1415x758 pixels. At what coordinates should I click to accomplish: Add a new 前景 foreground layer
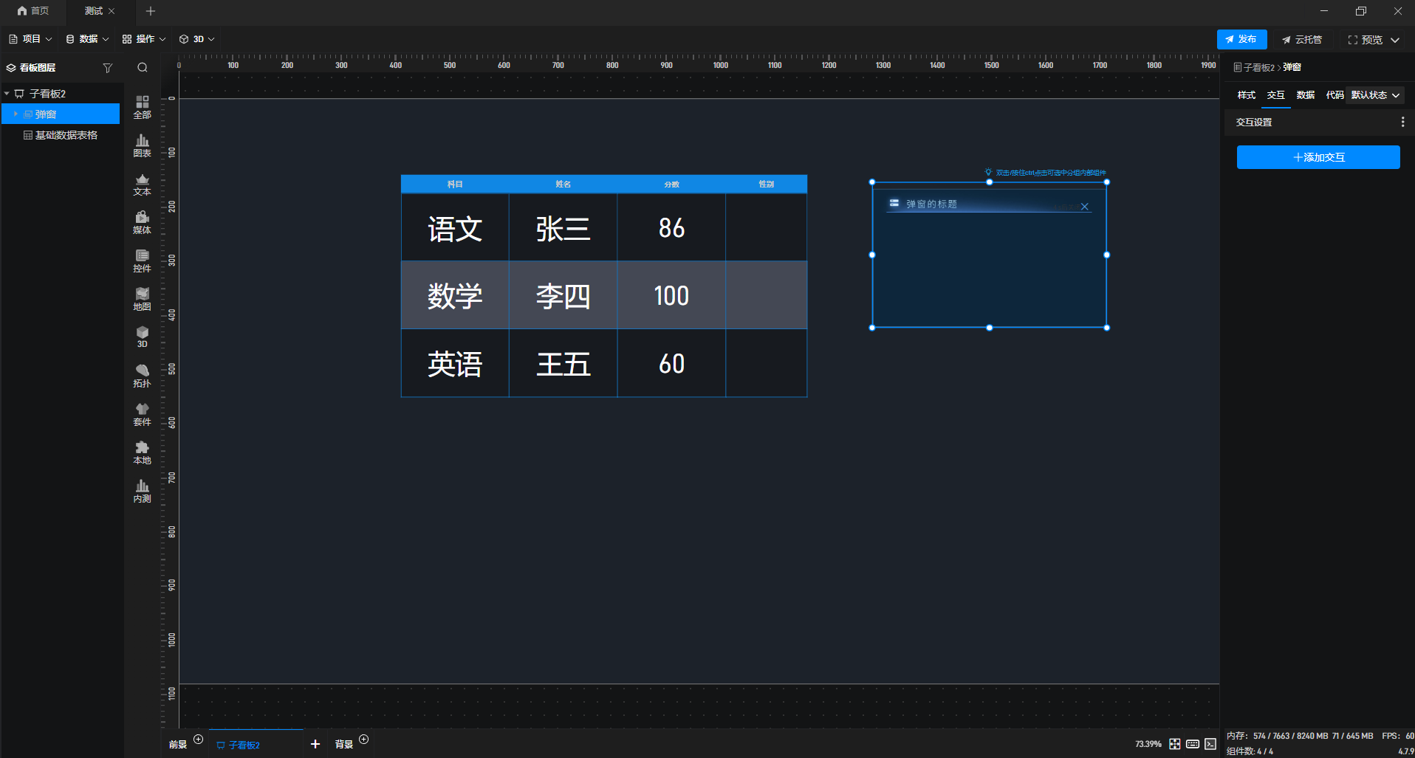(199, 740)
